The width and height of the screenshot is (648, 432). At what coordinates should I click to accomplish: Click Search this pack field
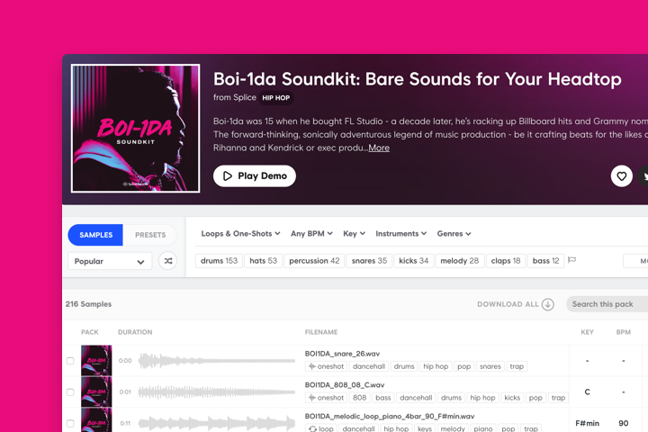click(x=607, y=304)
